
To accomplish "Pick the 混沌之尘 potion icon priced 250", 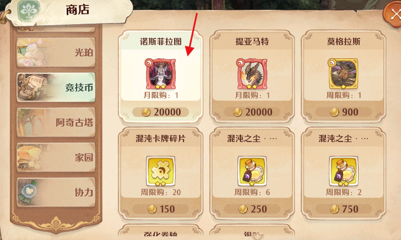I will [x=252, y=171].
